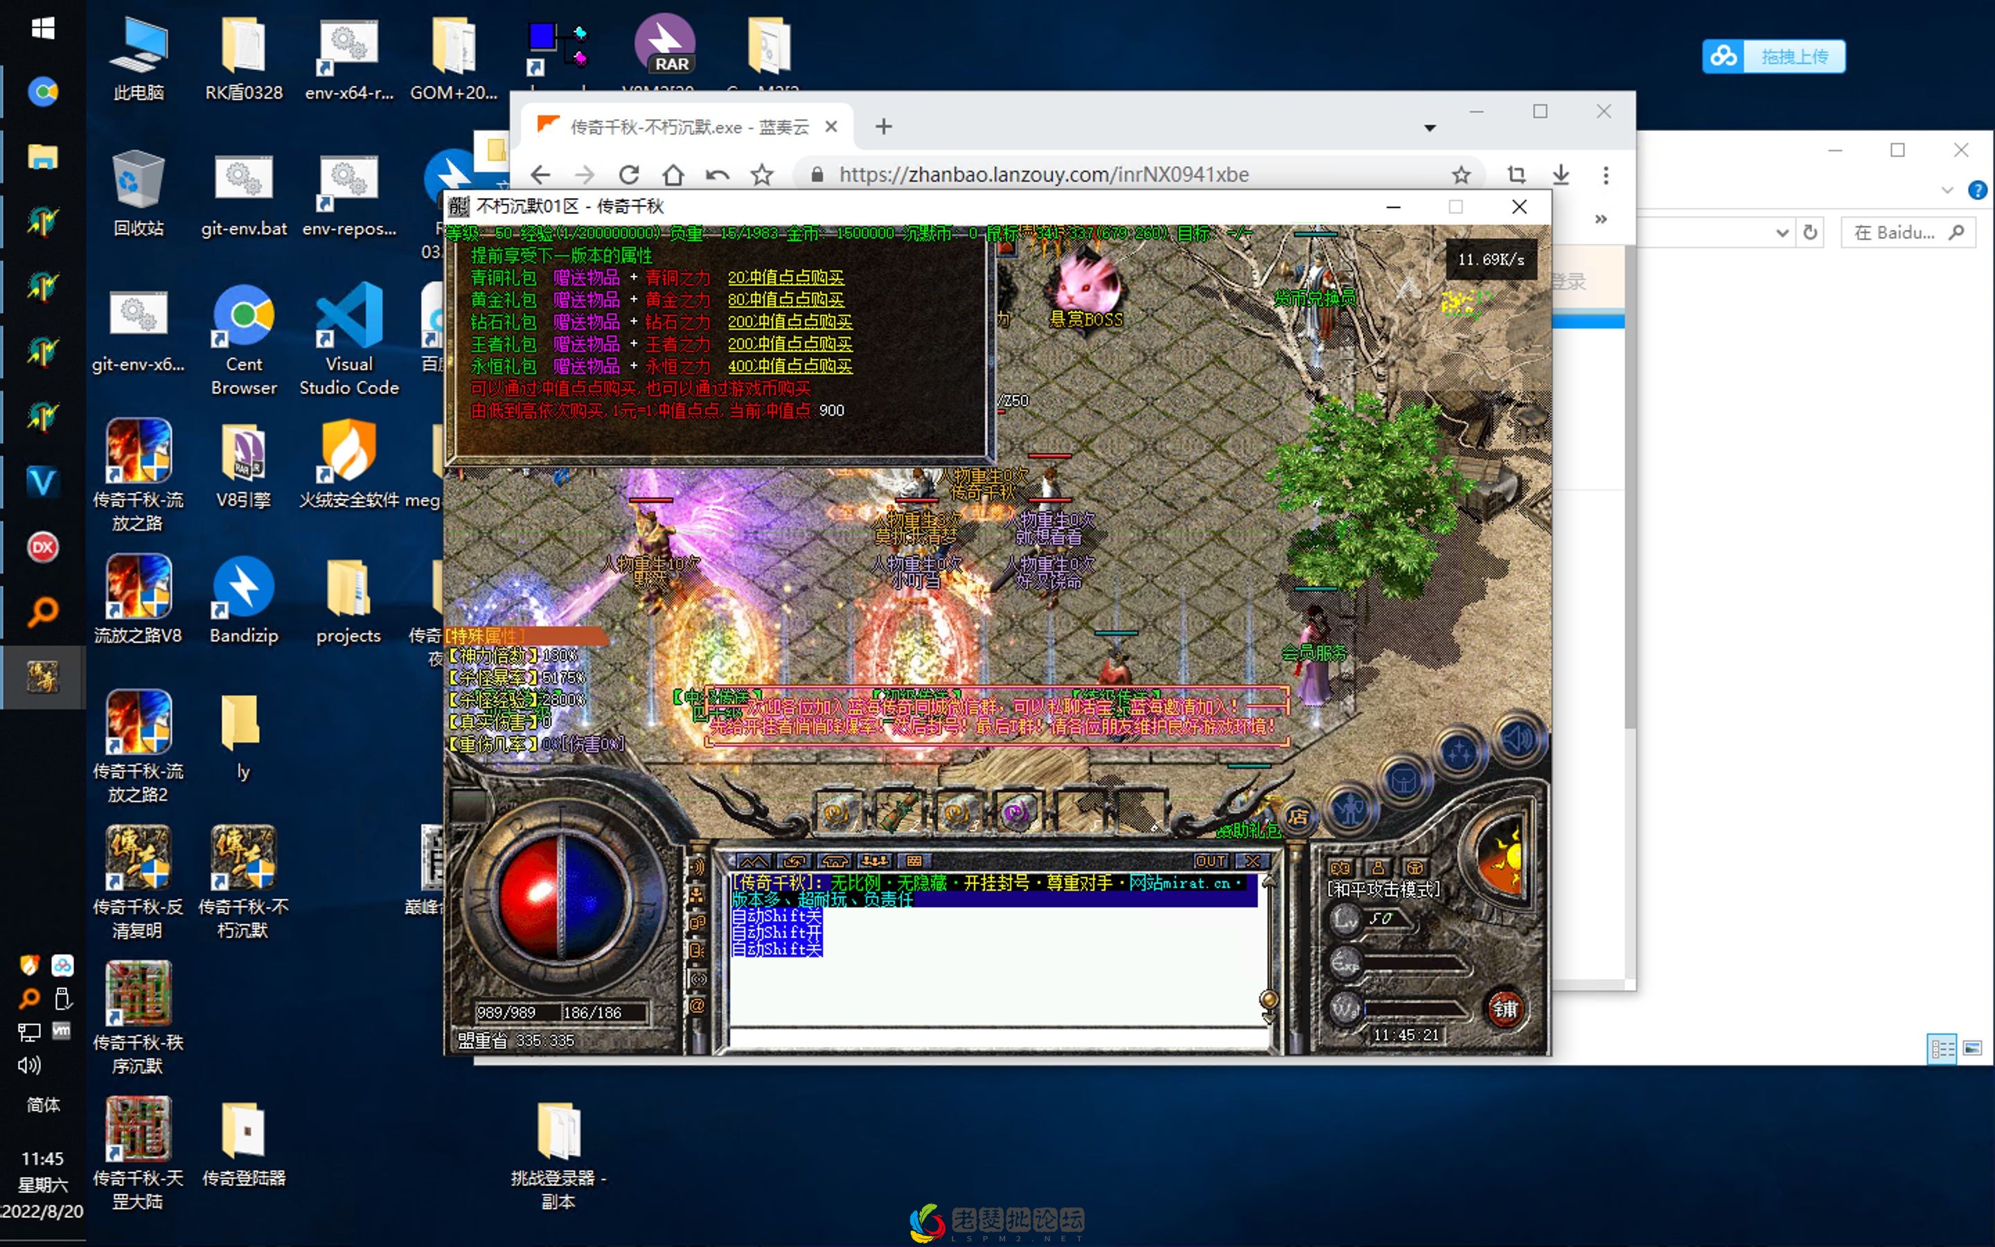This screenshot has width=1995, height=1247.
Task: Expand the browser tab list dropdown arrow
Action: click(1430, 128)
